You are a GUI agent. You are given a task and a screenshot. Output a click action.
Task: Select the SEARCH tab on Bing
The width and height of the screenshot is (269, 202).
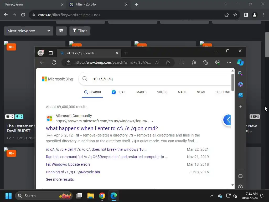pos(92,92)
